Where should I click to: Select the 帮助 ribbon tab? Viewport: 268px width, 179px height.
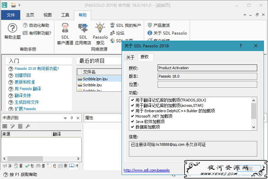[x=83, y=15]
